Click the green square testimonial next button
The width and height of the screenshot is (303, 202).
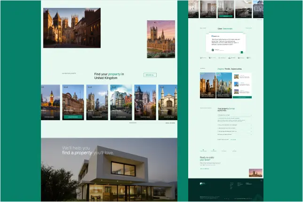242,52
